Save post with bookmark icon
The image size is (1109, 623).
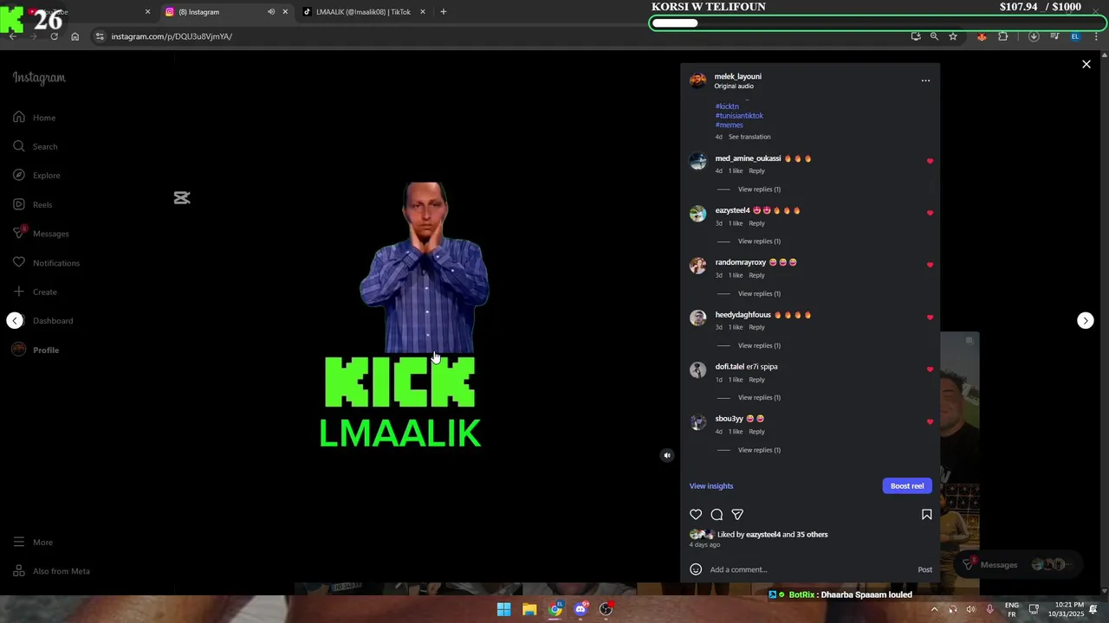(x=926, y=514)
